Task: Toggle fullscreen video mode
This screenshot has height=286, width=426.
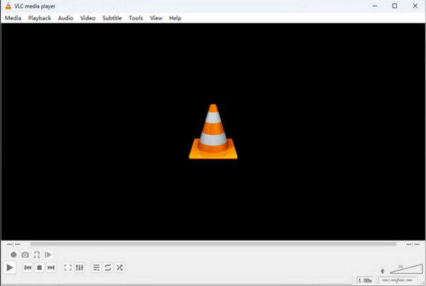Action: click(x=67, y=268)
